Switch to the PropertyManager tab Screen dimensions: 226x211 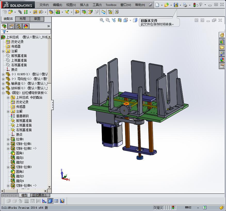[x=11, y=26]
